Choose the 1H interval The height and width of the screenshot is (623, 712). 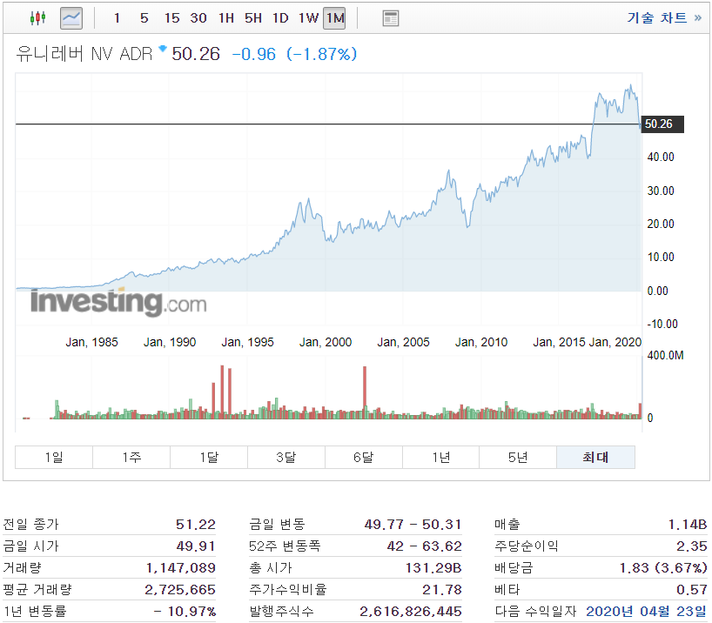click(x=226, y=18)
